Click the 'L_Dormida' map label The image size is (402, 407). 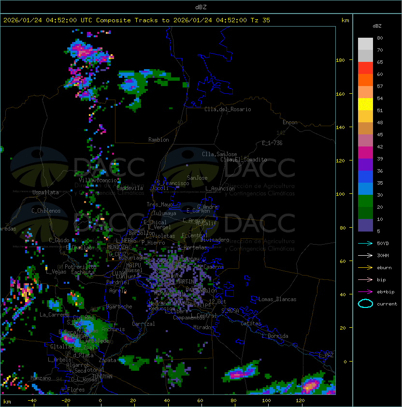[x=275, y=336]
